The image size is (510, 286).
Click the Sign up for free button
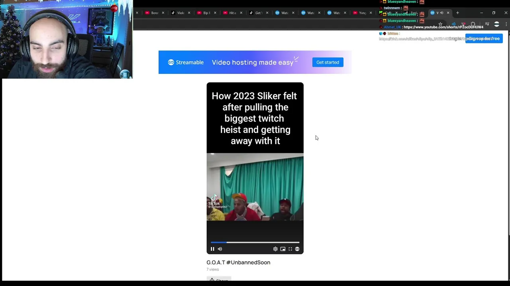click(484, 39)
